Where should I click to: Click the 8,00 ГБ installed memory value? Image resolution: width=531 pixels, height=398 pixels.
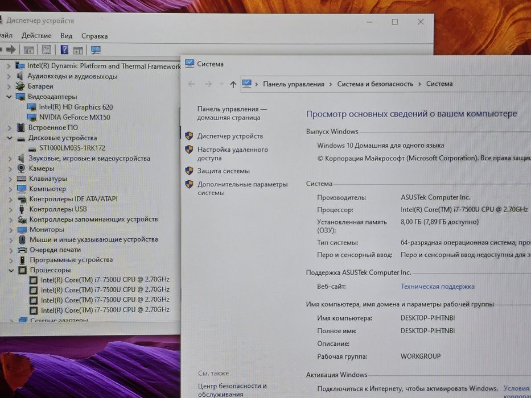coord(439,222)
